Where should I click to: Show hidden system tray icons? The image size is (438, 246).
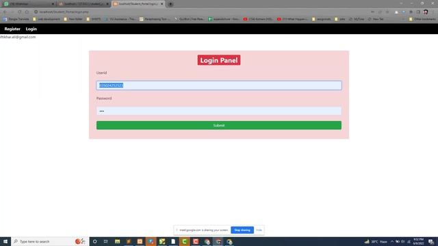pyautogui.click(x=392, y=241)
